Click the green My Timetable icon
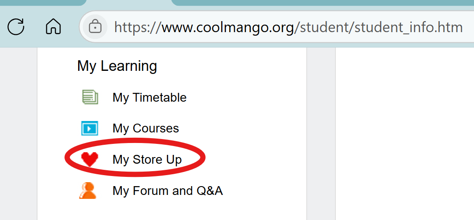The height and width of the screenshot is (220, 474). pos(90,97)
